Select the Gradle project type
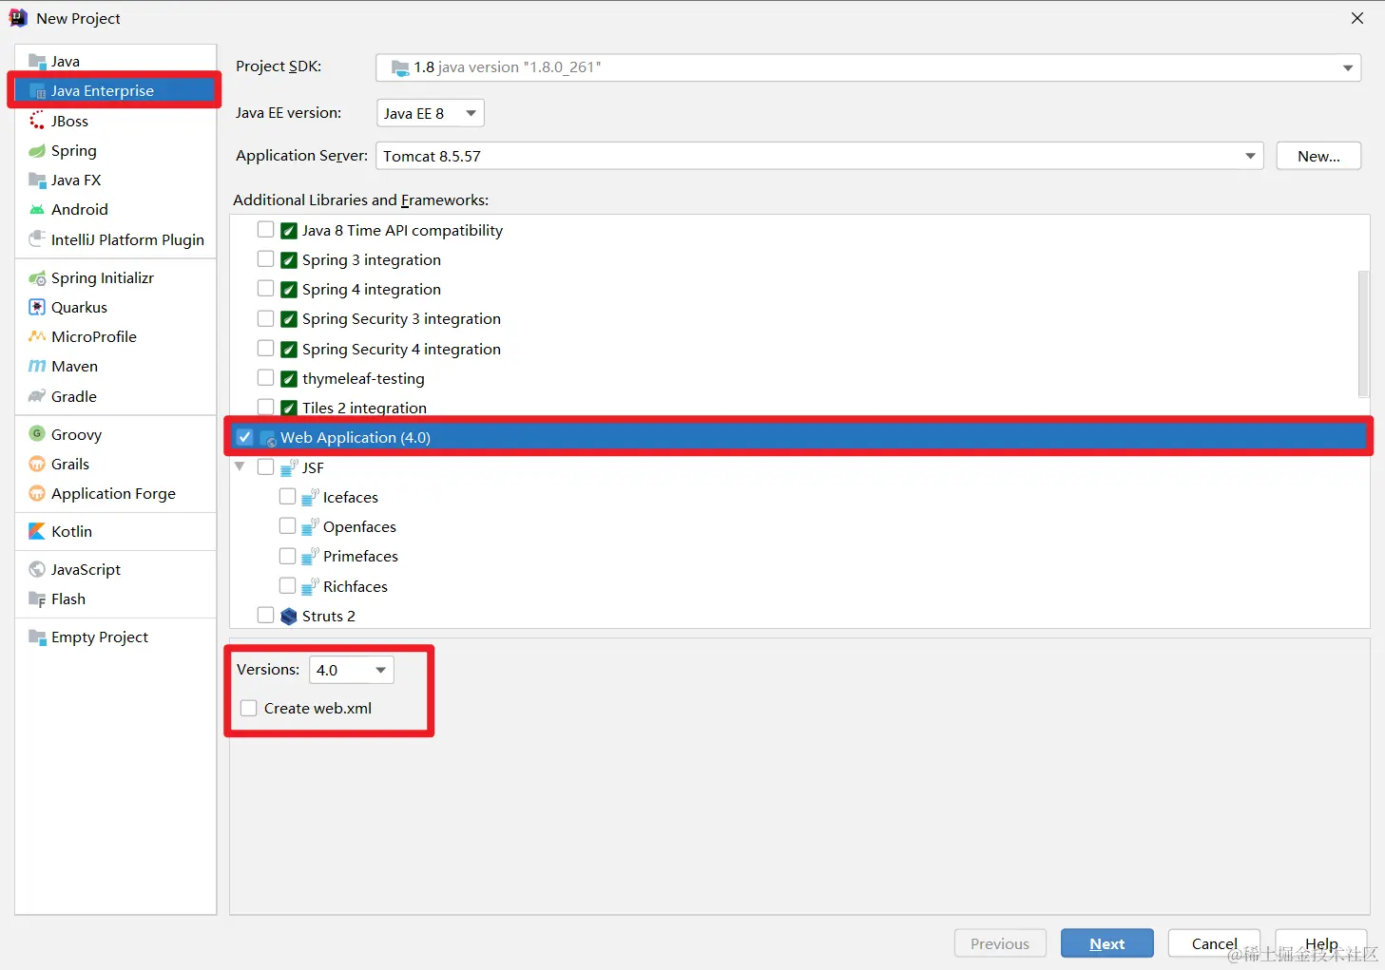The image size is (1385, 970). 115,396
